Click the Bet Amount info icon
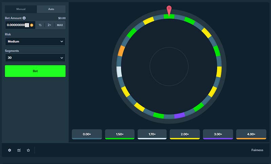The image size is (271, 164). [24, 18]
